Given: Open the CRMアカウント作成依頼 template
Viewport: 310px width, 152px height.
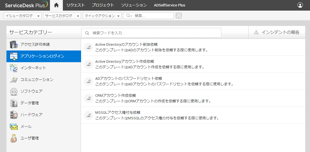Looking at the screenshot, I should 115,95.
